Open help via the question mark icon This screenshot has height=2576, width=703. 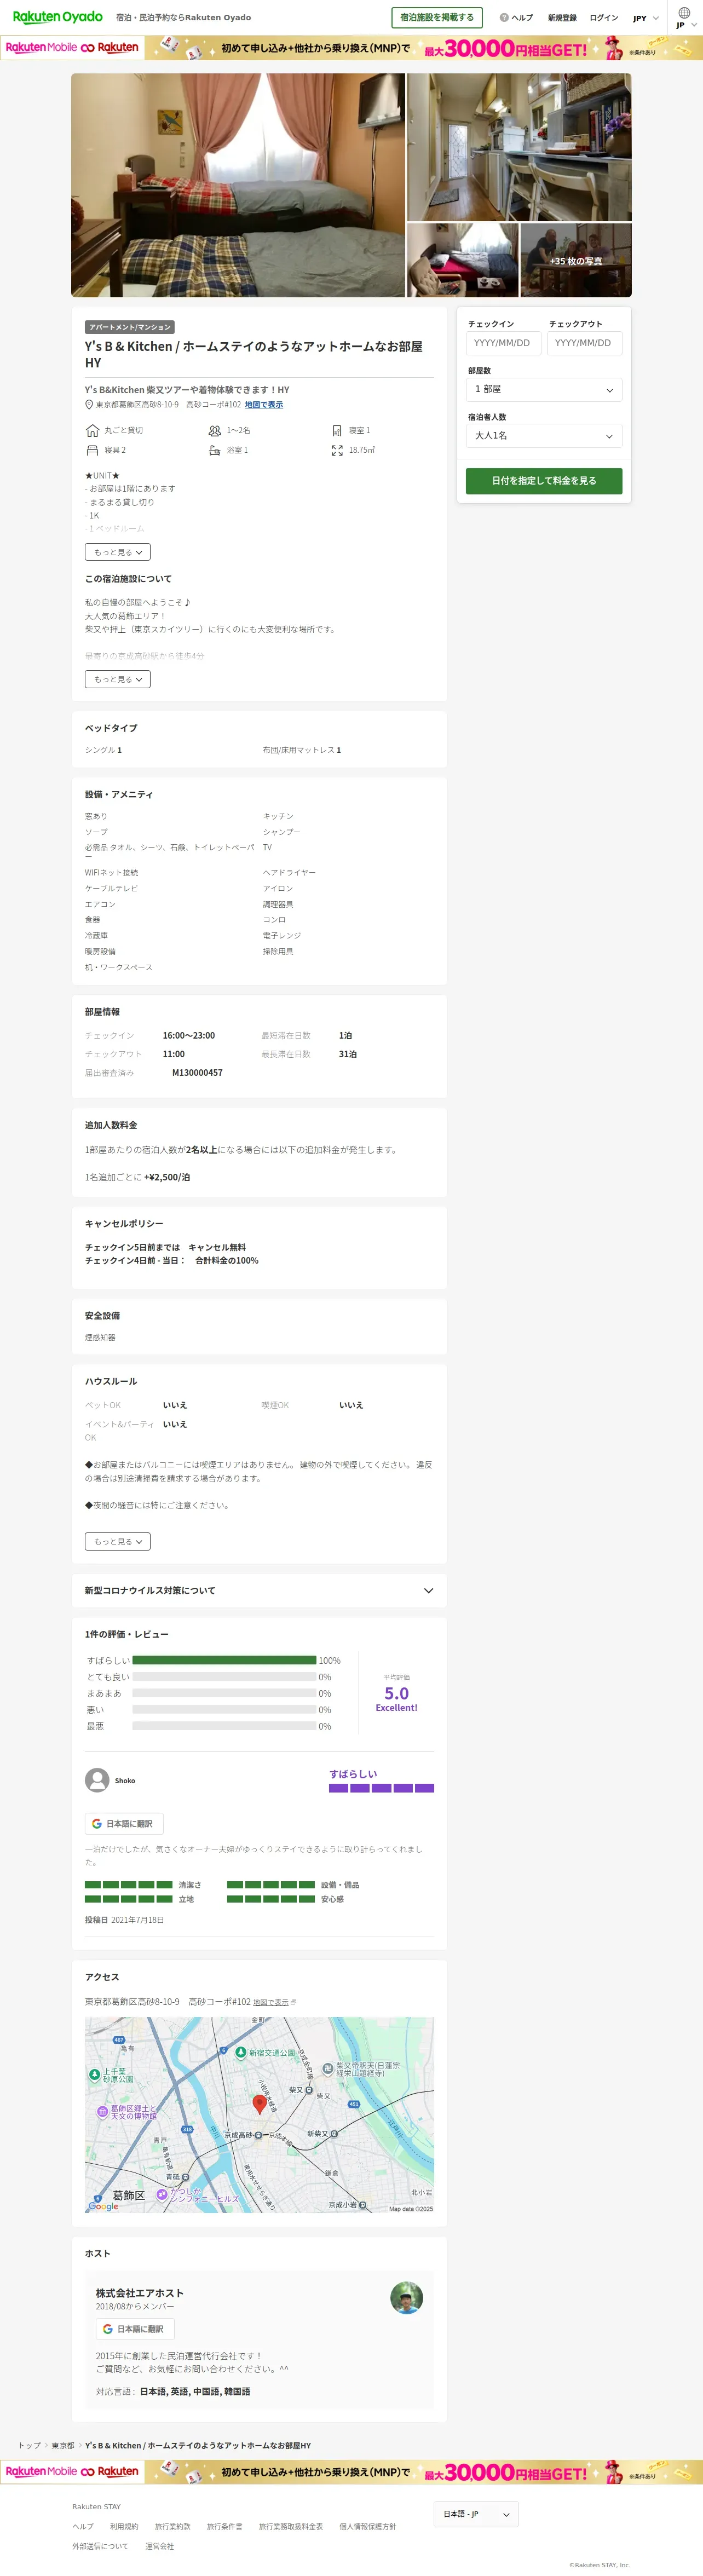click(x=504, y=17)
